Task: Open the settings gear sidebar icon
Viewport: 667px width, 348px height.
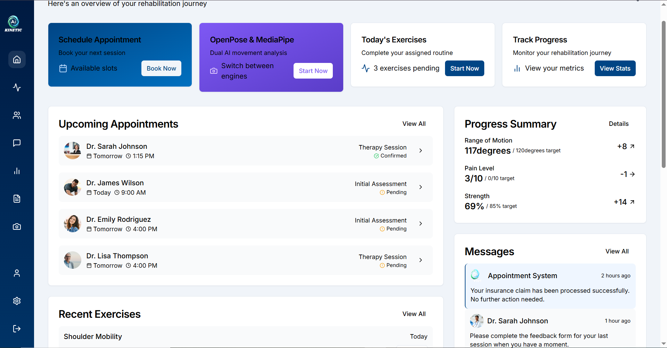Action: (x=17, y=301)
